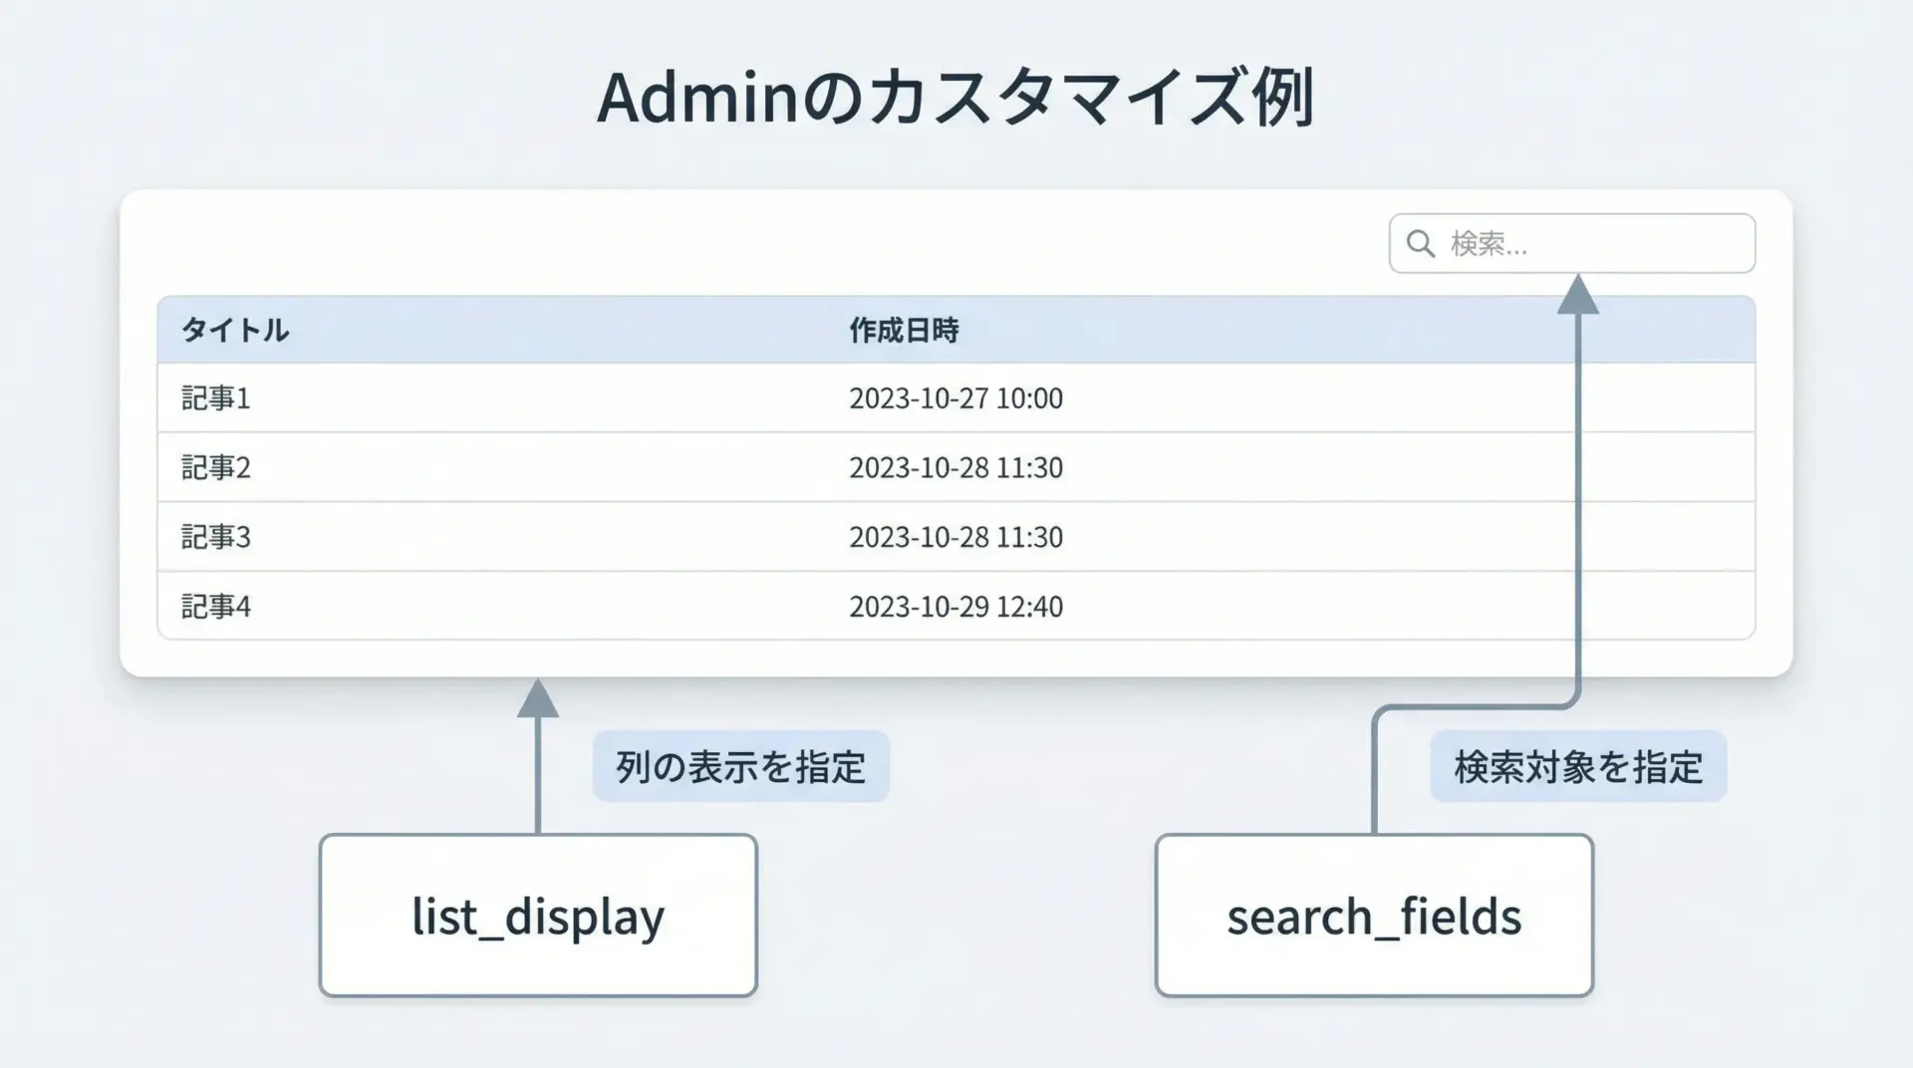
Task: Open the 記事3 entry
Action: click(216, 537)
